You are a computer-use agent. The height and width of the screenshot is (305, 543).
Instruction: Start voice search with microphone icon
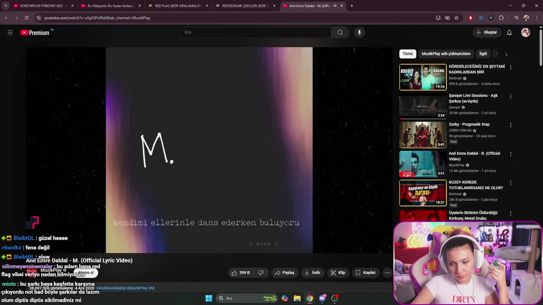(x=359, y=32)
